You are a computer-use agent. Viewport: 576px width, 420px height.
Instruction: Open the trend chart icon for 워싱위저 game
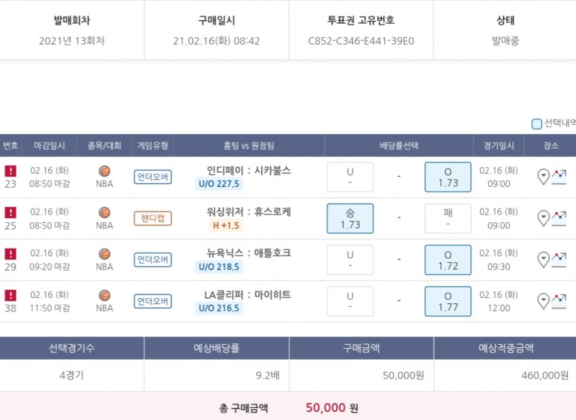click(x=559, y=218)
